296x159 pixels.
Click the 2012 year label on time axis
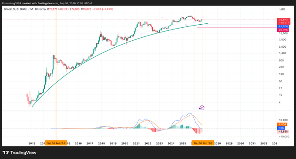click(x=32, y=143)
